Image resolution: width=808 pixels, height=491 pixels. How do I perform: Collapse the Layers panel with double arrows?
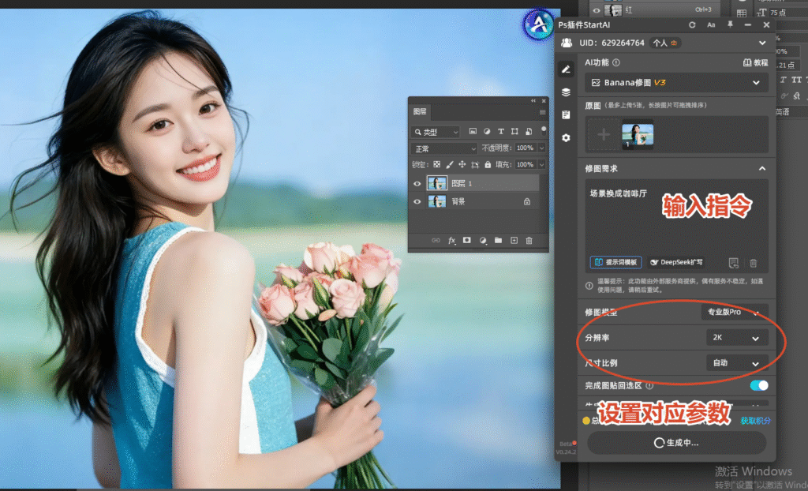click(x=533, y=101)
